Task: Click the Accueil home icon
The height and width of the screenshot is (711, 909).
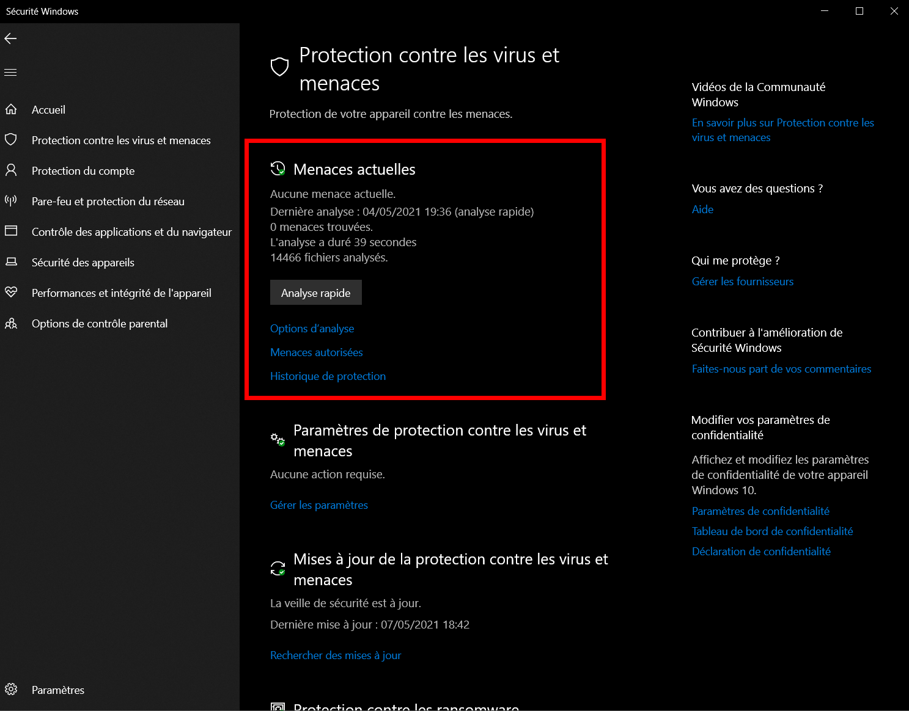Action: [11, 109]
